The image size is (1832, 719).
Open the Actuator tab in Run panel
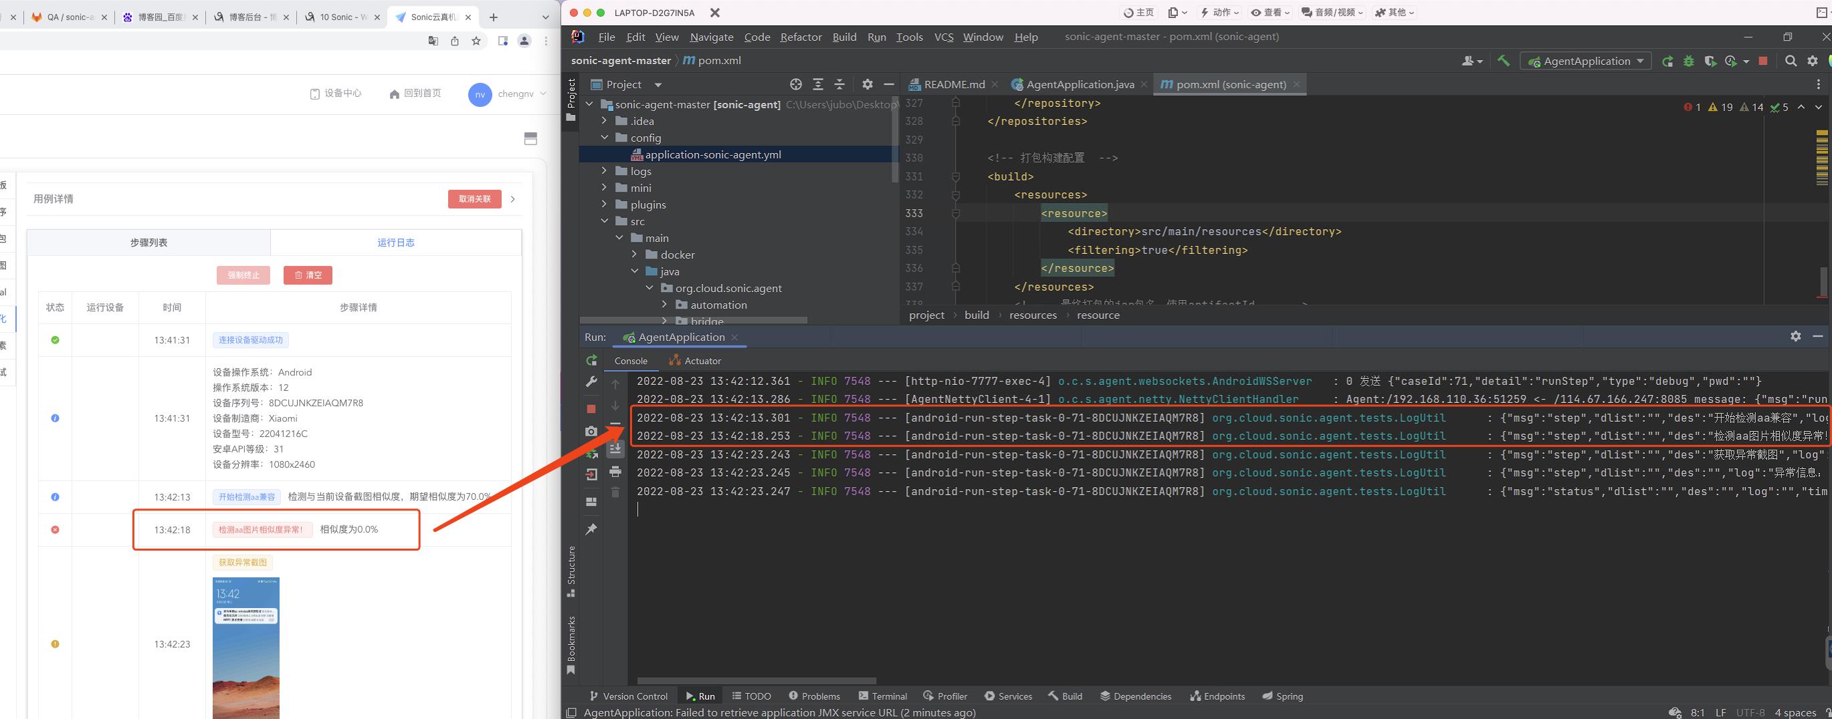[x=695, y=361]
